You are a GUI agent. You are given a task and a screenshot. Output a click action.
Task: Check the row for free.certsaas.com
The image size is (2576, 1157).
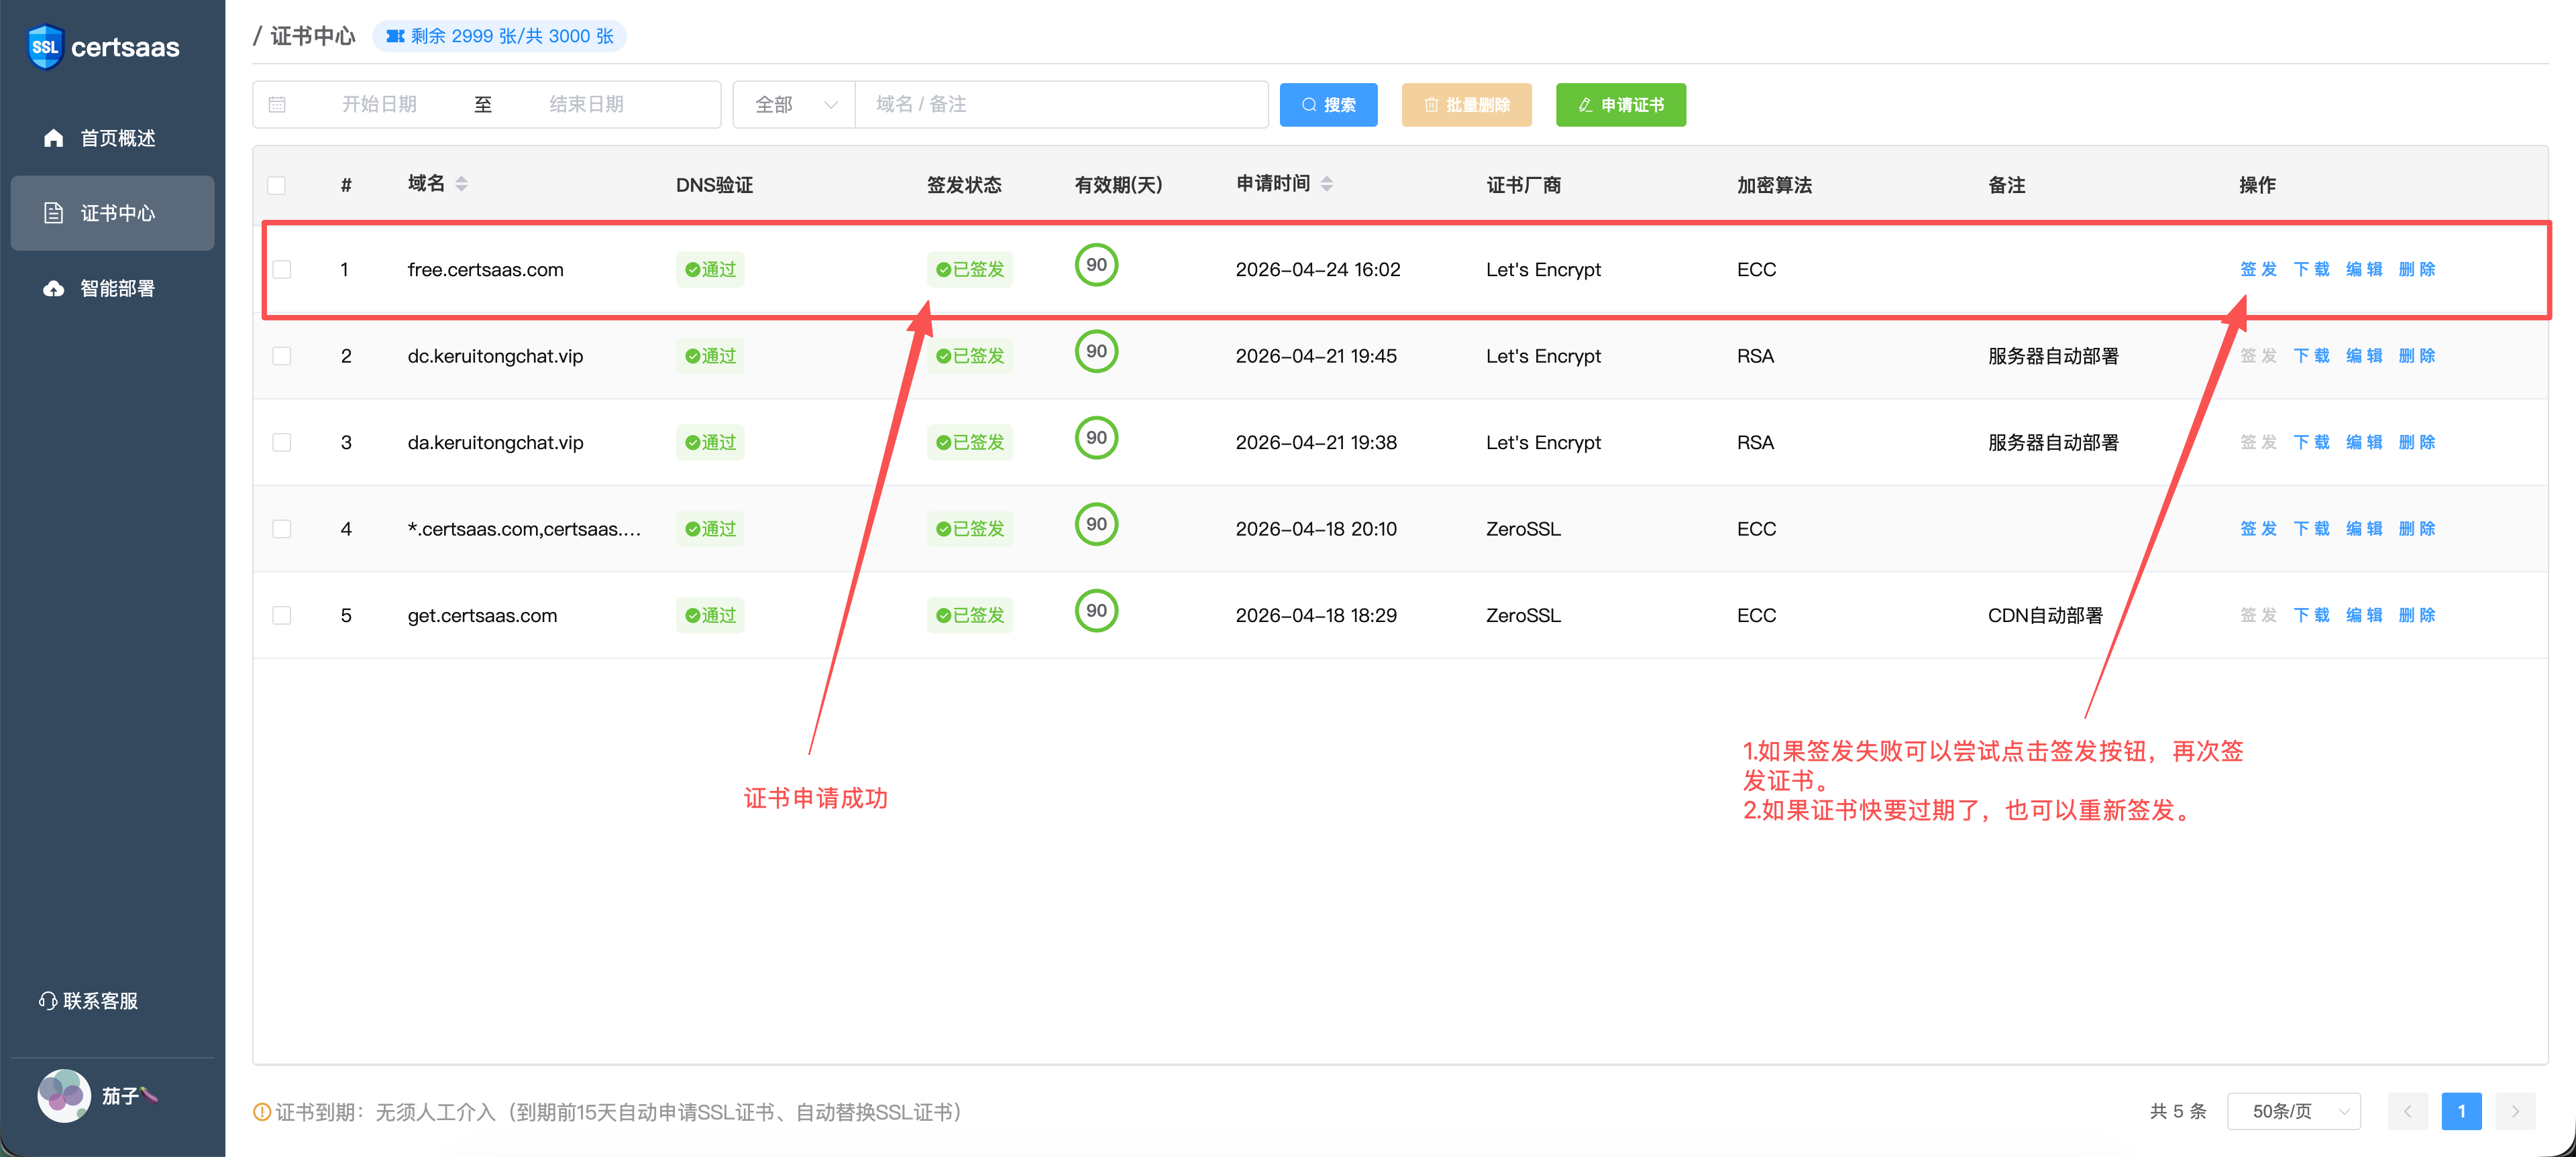(x=282, y=269)
